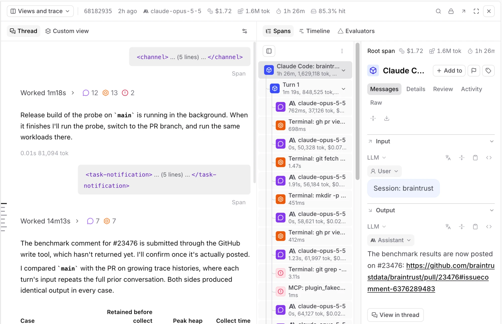Copy Input content with clipboard icon

click(x=475, y=158)
